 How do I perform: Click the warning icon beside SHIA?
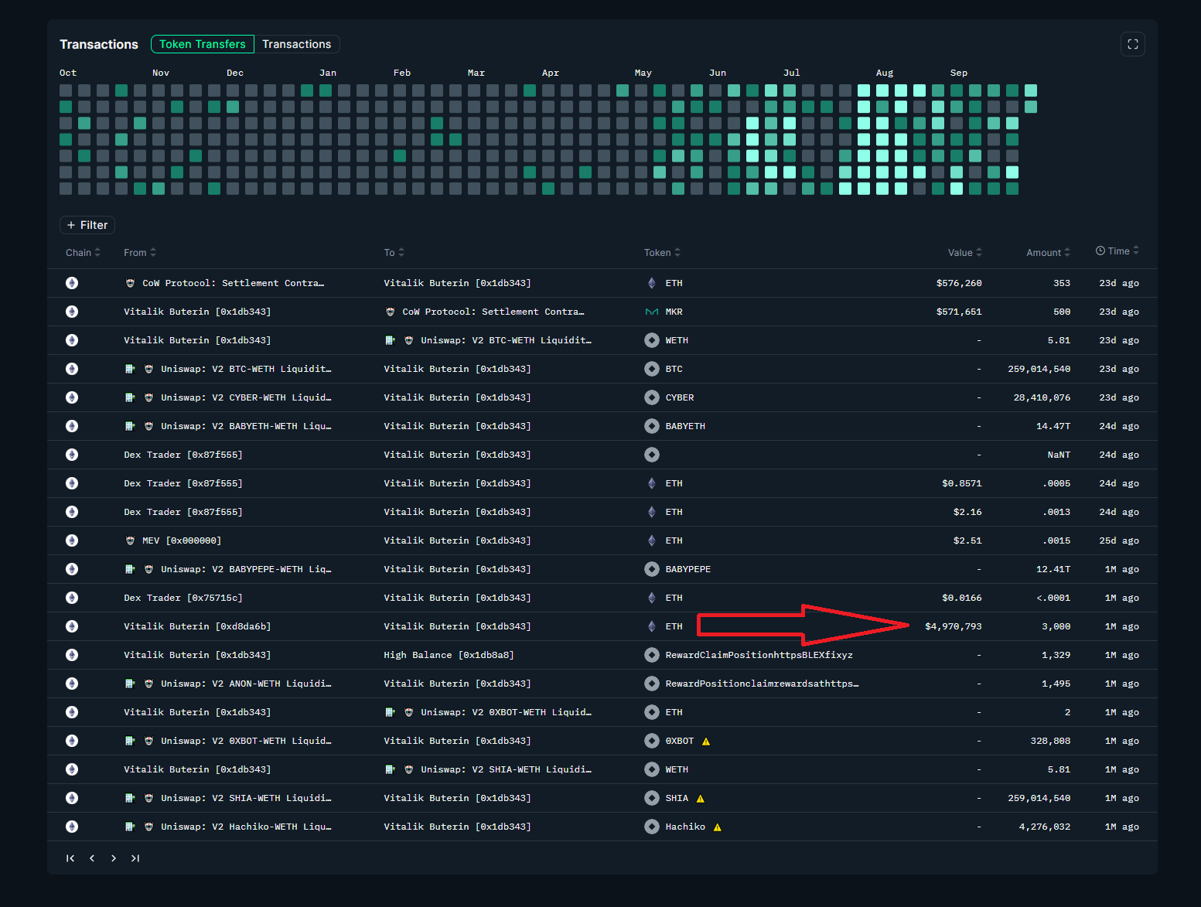[700, 799]
